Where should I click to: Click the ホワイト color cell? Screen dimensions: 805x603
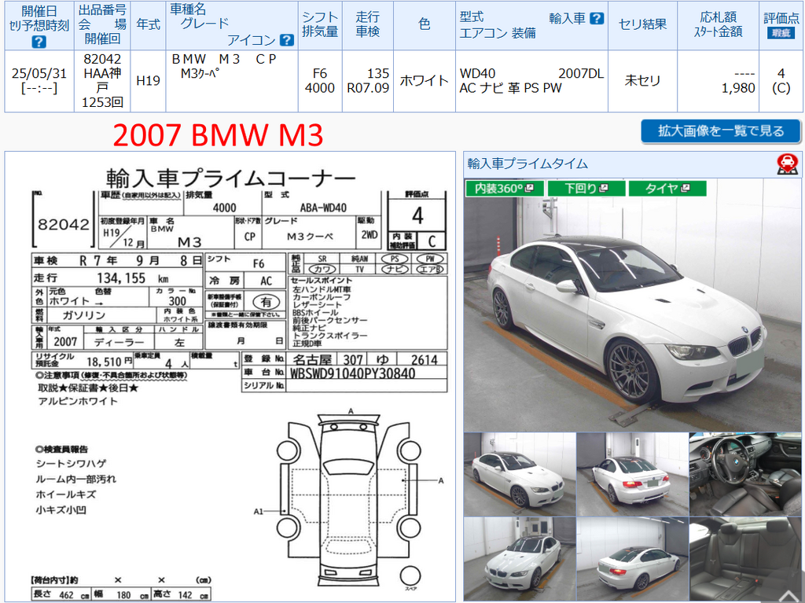[x=424, y=81]
